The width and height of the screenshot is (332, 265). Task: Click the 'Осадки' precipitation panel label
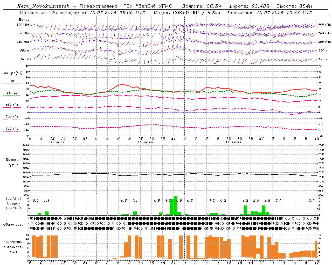coord(13,203)
